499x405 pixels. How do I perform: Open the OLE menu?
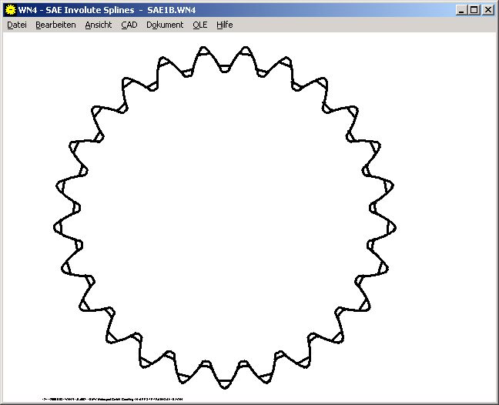tap(200, 25)
